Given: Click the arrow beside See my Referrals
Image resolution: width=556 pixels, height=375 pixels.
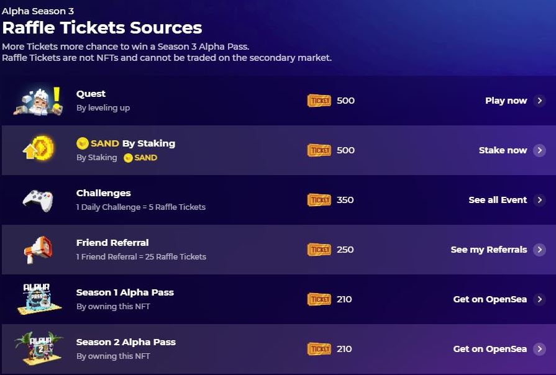Looking at the screenshot, I should tap(539, 250).
